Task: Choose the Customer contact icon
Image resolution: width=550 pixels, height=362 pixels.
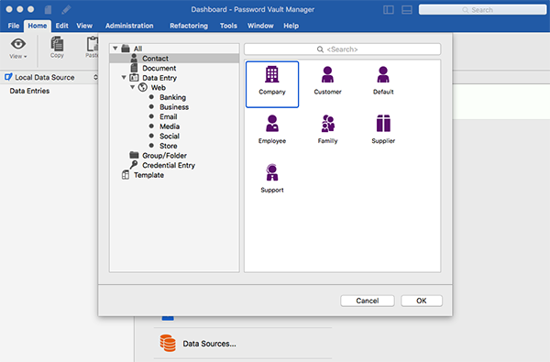Action: 327,74
